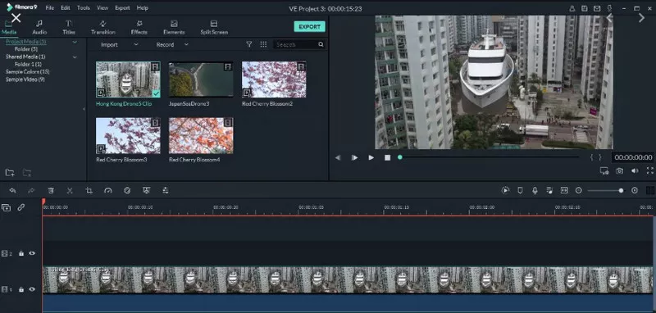Click the EXPORT button
The width and height of the screenshot is (656, 313).
pos(310,27)
